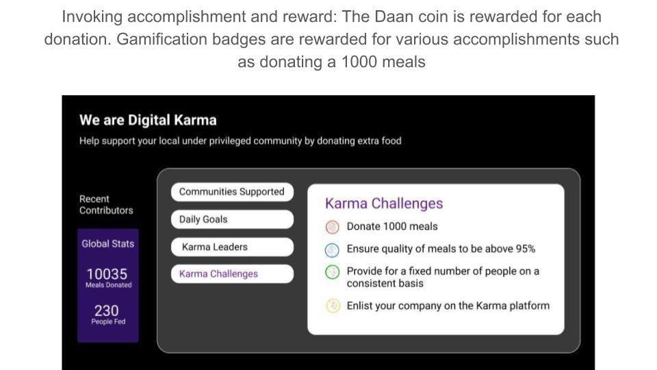
Task: Select the Karma Leaders tab
Action: (x=232, y=247)
